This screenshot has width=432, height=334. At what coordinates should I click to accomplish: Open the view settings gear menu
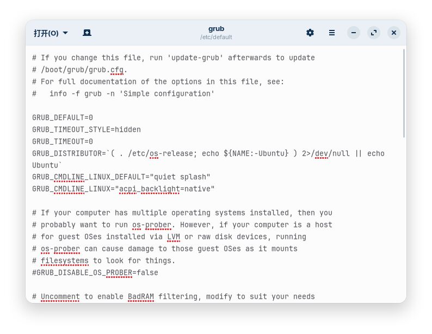coord(310,33)
